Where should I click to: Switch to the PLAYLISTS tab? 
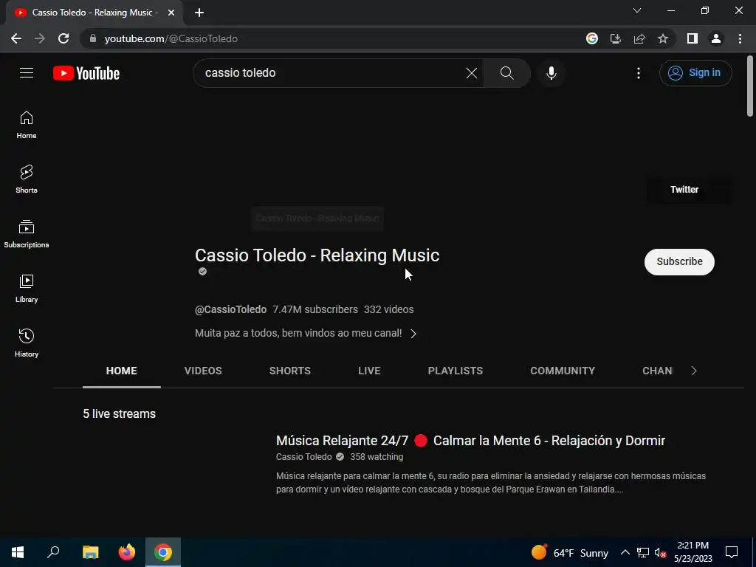point(455,371)
